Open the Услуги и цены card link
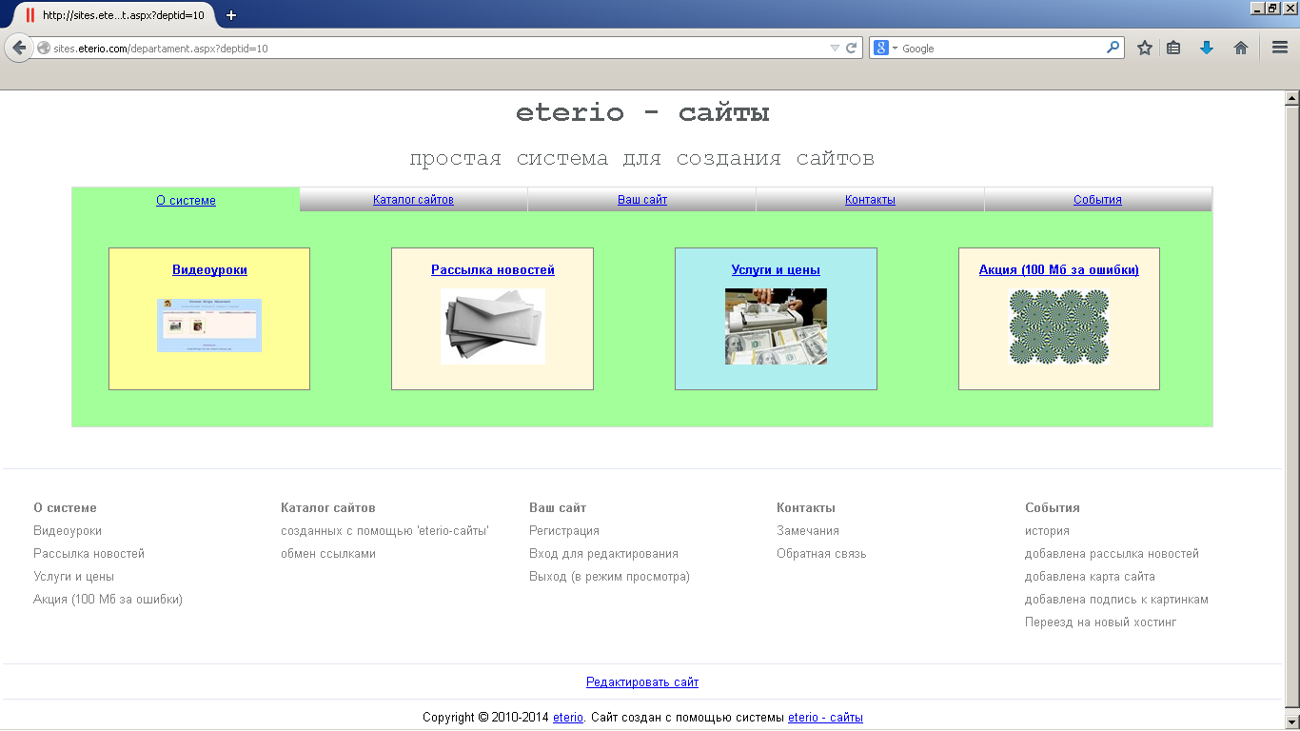This screenshot has height=731, width=1300. pos(776,270)
